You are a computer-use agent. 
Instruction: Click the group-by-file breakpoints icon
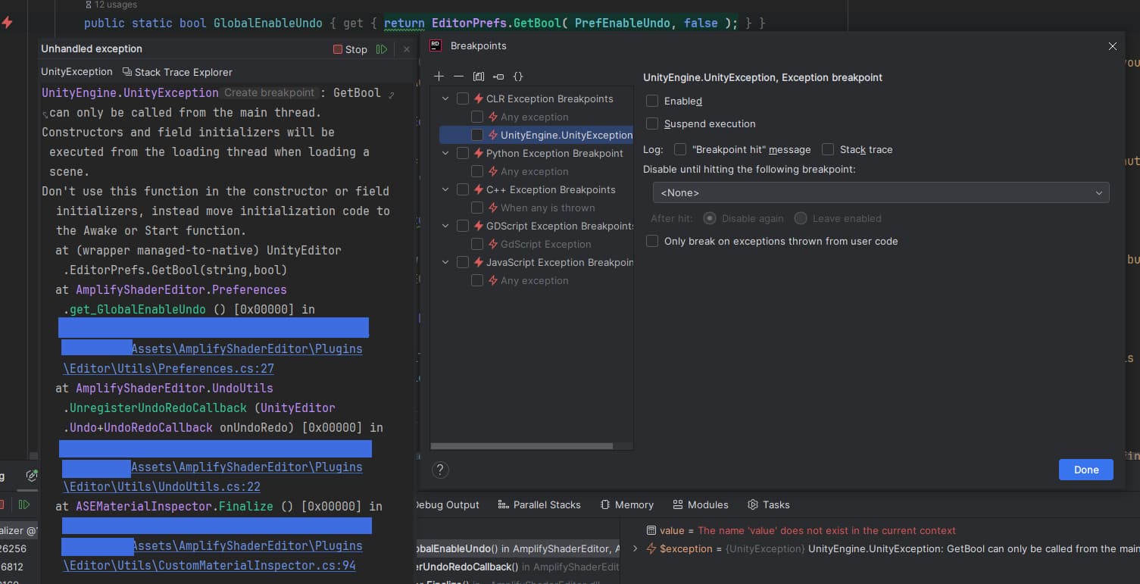tap(478, 77)
